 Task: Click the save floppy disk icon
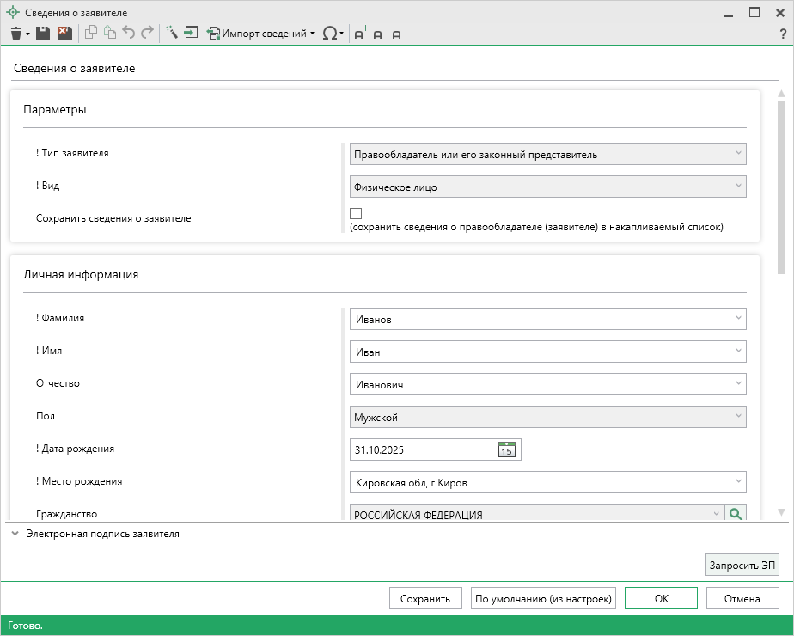click(x=42, y=34)
